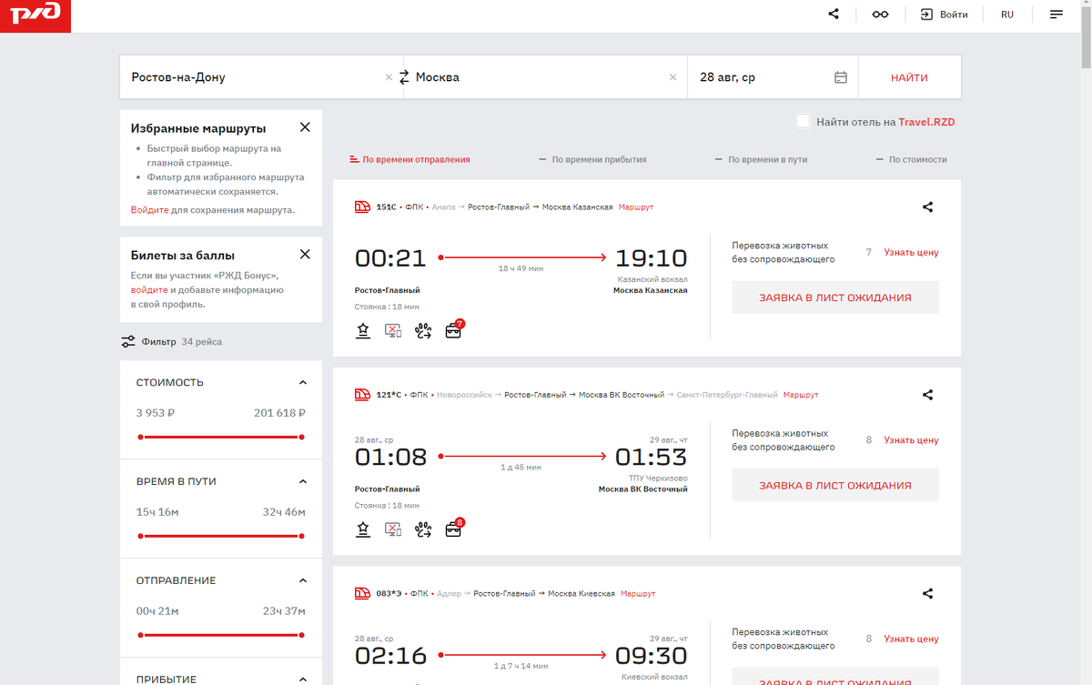Click Войдите link for saving route

point(149,209)
